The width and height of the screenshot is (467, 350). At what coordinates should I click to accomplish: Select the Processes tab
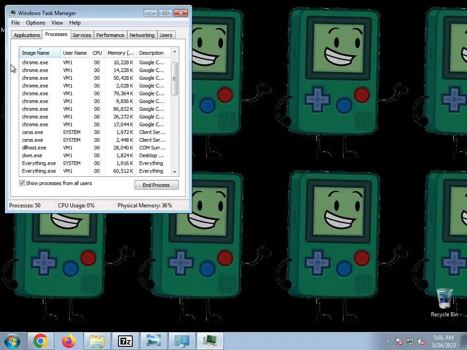coord(56,34)
